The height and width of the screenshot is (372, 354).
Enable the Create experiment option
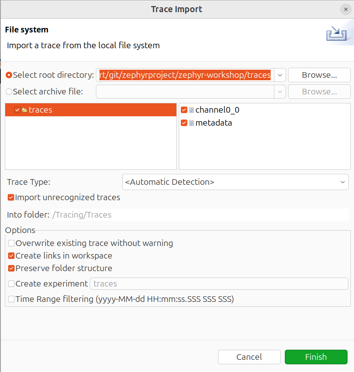point(11,284)
